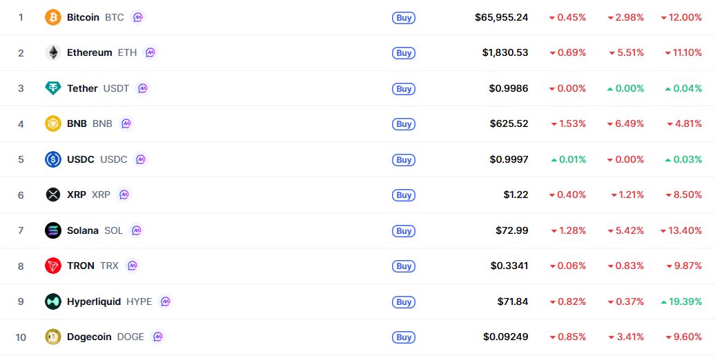Click the USDC blue logo icon
715x356 pixels.
53,159
